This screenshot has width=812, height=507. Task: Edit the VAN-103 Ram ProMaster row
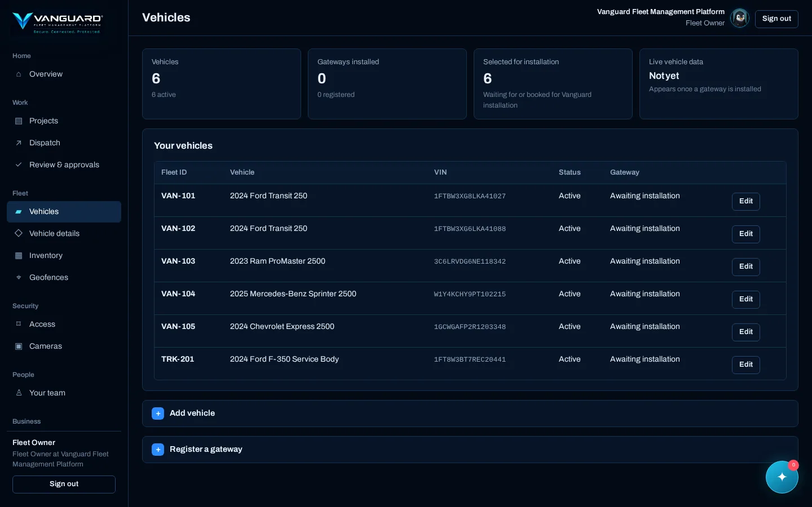745,267
